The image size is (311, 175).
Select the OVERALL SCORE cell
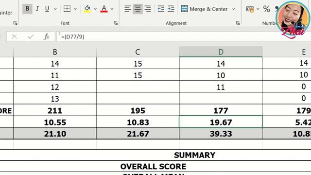coord(153,166)
